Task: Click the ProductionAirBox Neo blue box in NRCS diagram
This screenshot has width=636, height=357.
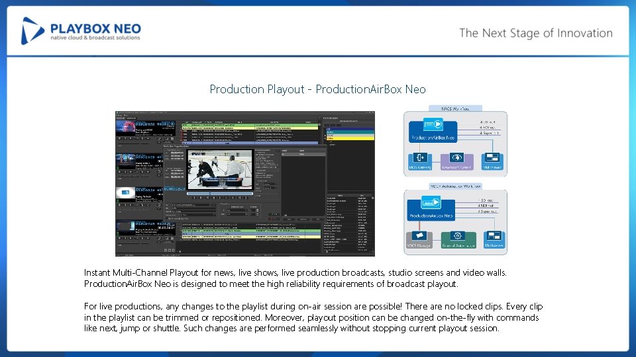Action: pyautogui.click(x=433, y=131)
